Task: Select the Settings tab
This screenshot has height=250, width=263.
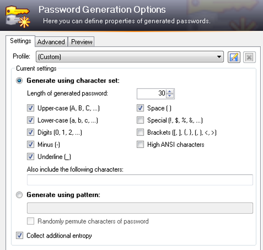Action: click(21, 41)
